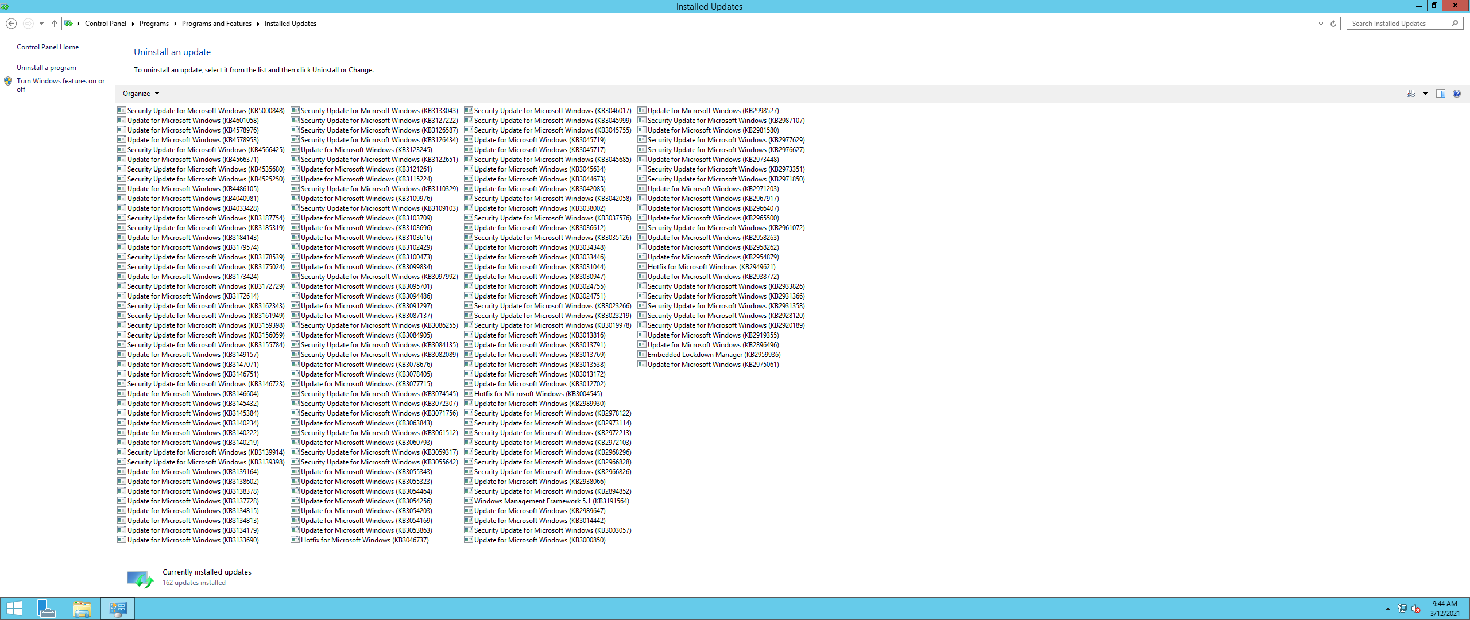Select Windows Management Framework 5.1 KB3191564

click(x=547, y=501)
